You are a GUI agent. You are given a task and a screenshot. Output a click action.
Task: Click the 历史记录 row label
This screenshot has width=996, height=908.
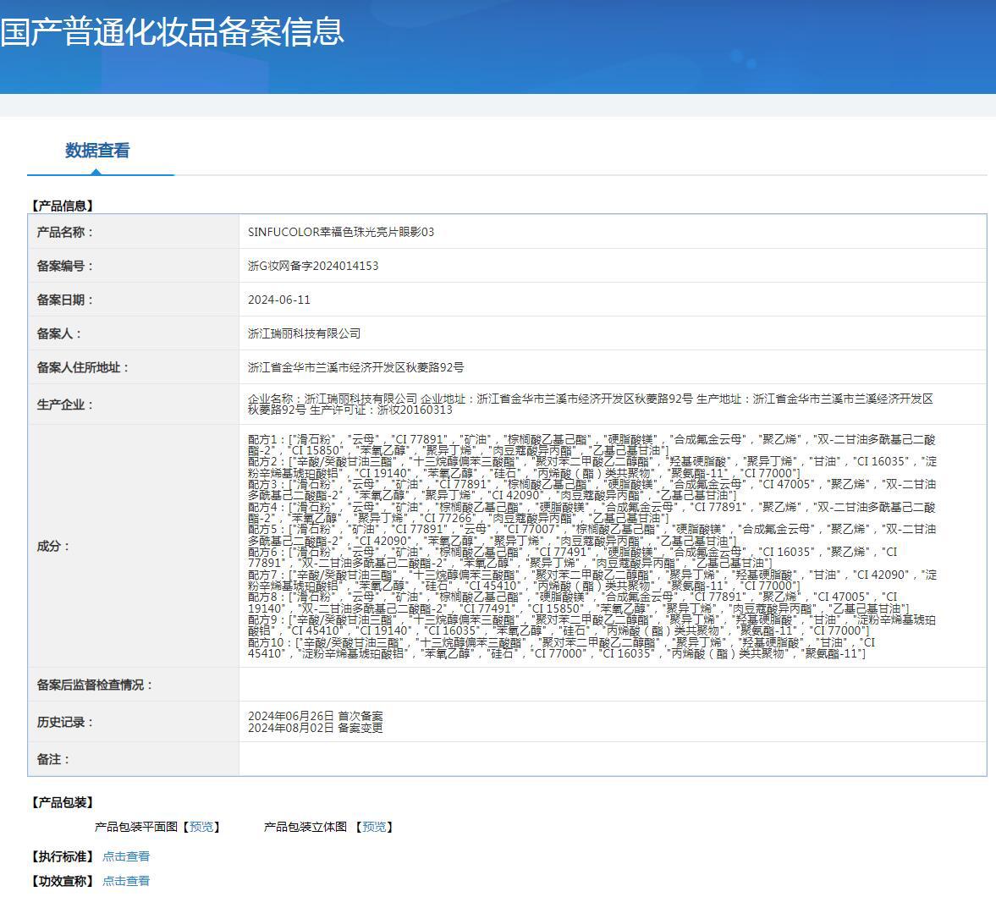click(x=65, y=723)
